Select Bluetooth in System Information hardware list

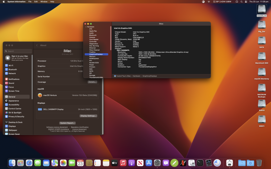coord(93,35)
